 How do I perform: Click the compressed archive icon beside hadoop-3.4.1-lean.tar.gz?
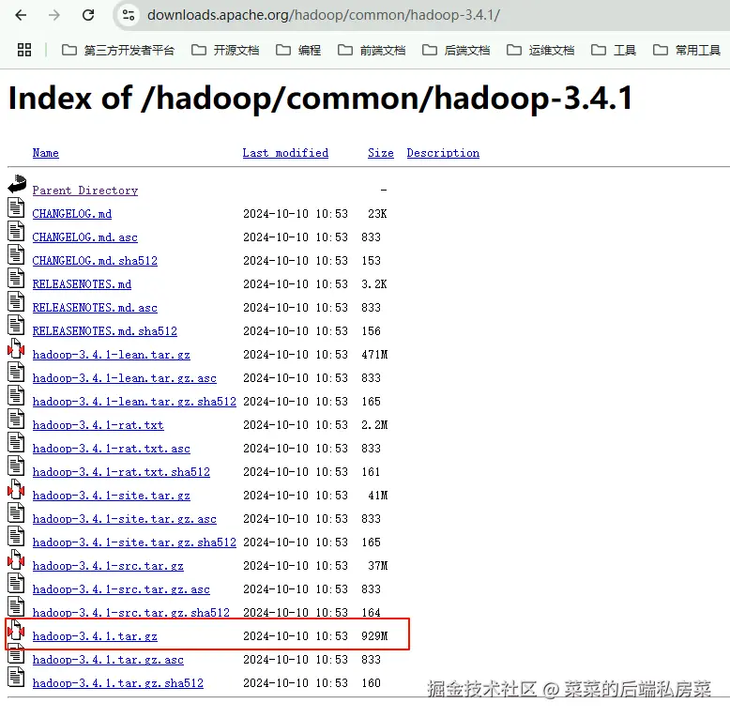click(x=16, y=348)
